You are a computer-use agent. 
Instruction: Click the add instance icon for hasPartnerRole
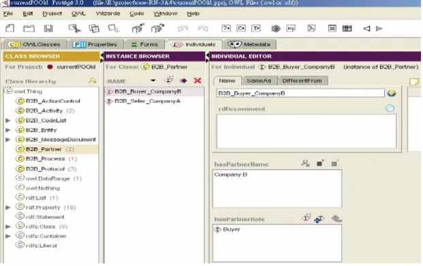click(x=319, y=219)
